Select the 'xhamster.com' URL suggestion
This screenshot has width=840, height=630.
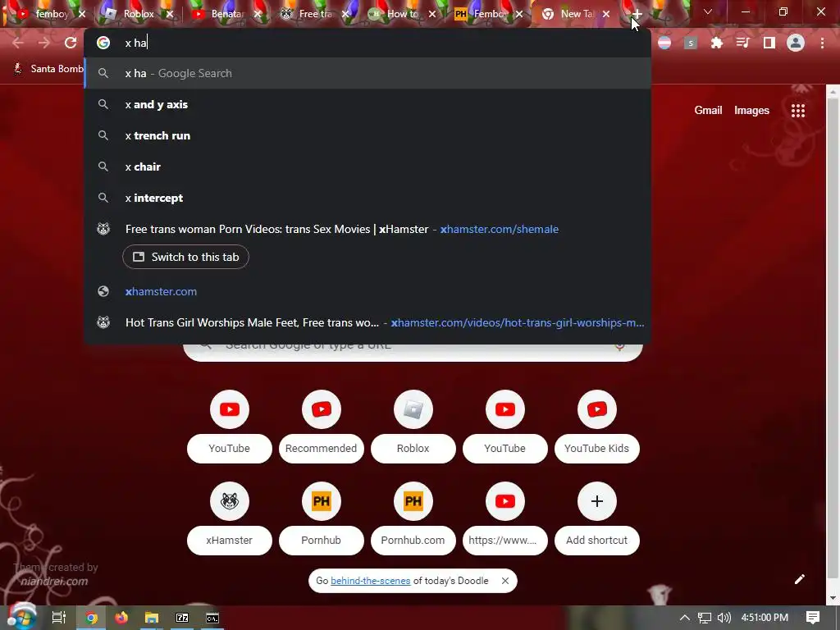pyautogui.click(x=367, y=291)
